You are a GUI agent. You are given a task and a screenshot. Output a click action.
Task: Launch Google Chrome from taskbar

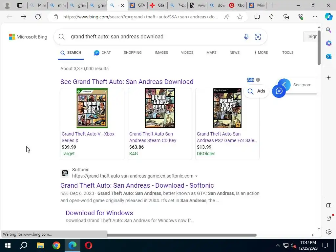click(56, 245)
